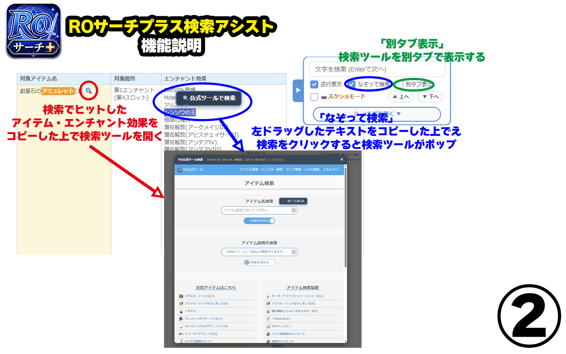Viewport: 566px width, 354px height.
Task: Clear the アイテム説明文 input with its X icon
Action: click(293, 252)
